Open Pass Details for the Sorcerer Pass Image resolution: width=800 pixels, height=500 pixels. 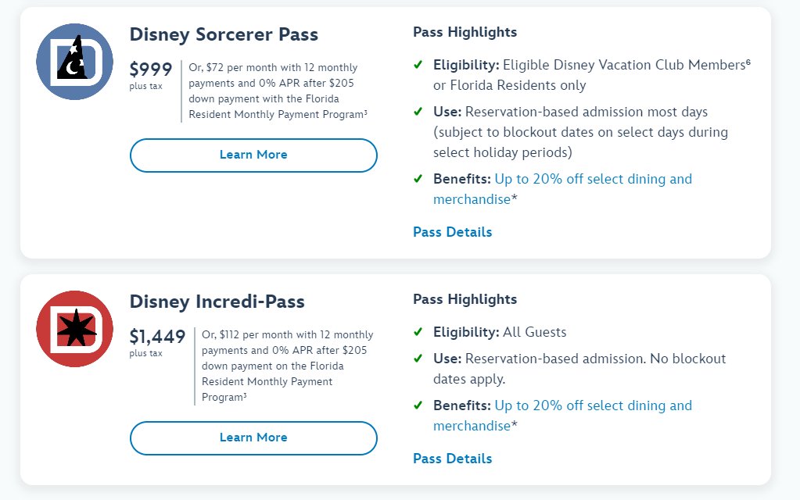click(452, 232)
